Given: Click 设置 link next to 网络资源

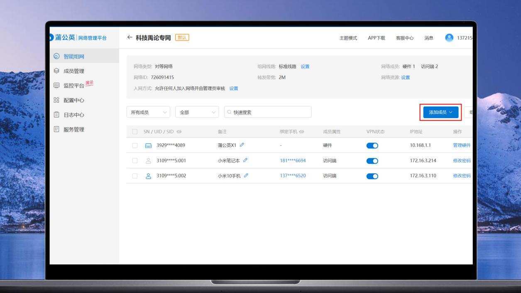Looking at the screenshot, I should [406, 77].
